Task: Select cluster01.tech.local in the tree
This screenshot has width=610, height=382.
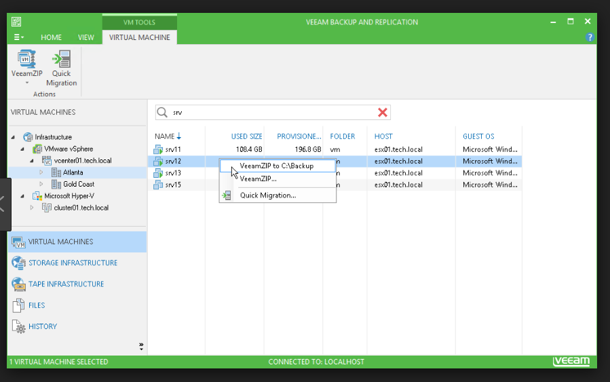Action: (x=81, y=208)
